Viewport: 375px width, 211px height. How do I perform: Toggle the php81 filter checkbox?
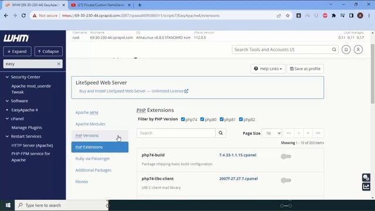click(221, 119)
